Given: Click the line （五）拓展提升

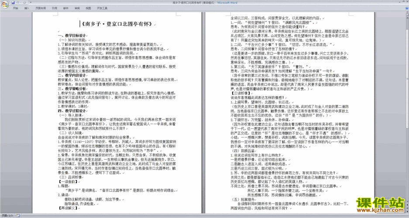Looking at the screenshot, I should (x=243, y=200).
